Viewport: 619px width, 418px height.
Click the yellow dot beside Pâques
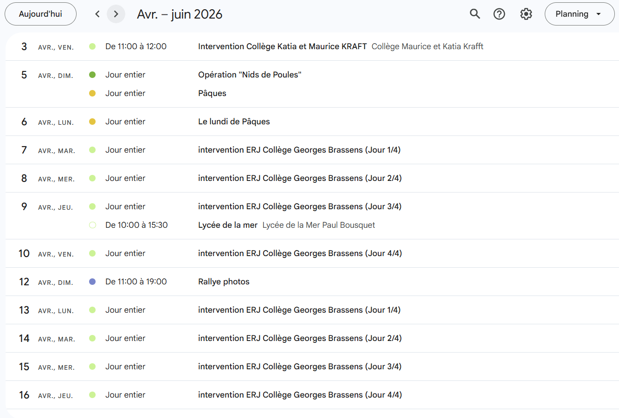coord(92,93)
